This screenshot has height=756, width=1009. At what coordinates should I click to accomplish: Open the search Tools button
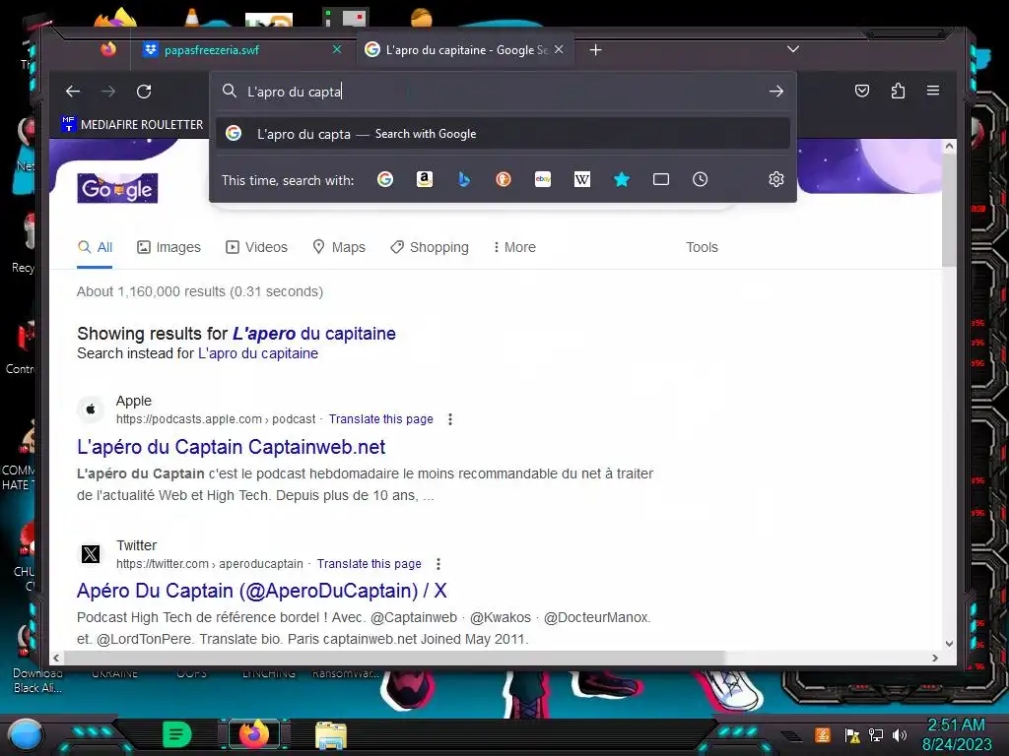(x=702, y=247)
